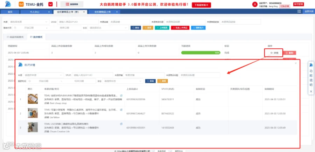This screenshot has height=152, width=315.
Task: Click the red user avatar icon
Action: (x=255, y=4)
